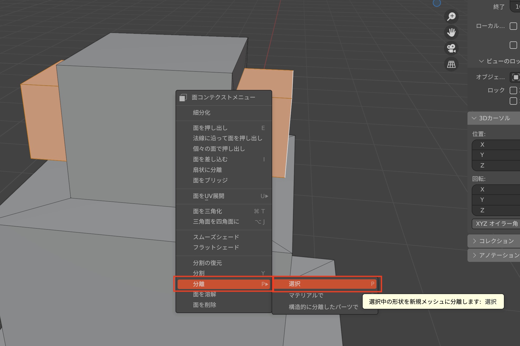Screen dimensions: 520x346
Task: Open the XYZ オイラー角 rotation mode dropdown
Action: (x=496, y=224)
